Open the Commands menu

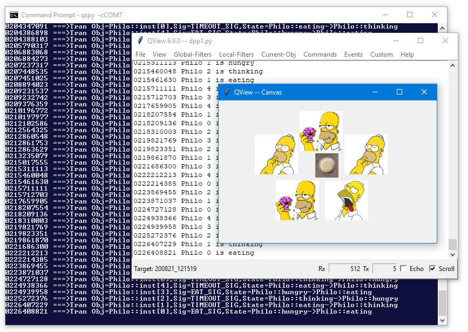(x=320, y=55)
